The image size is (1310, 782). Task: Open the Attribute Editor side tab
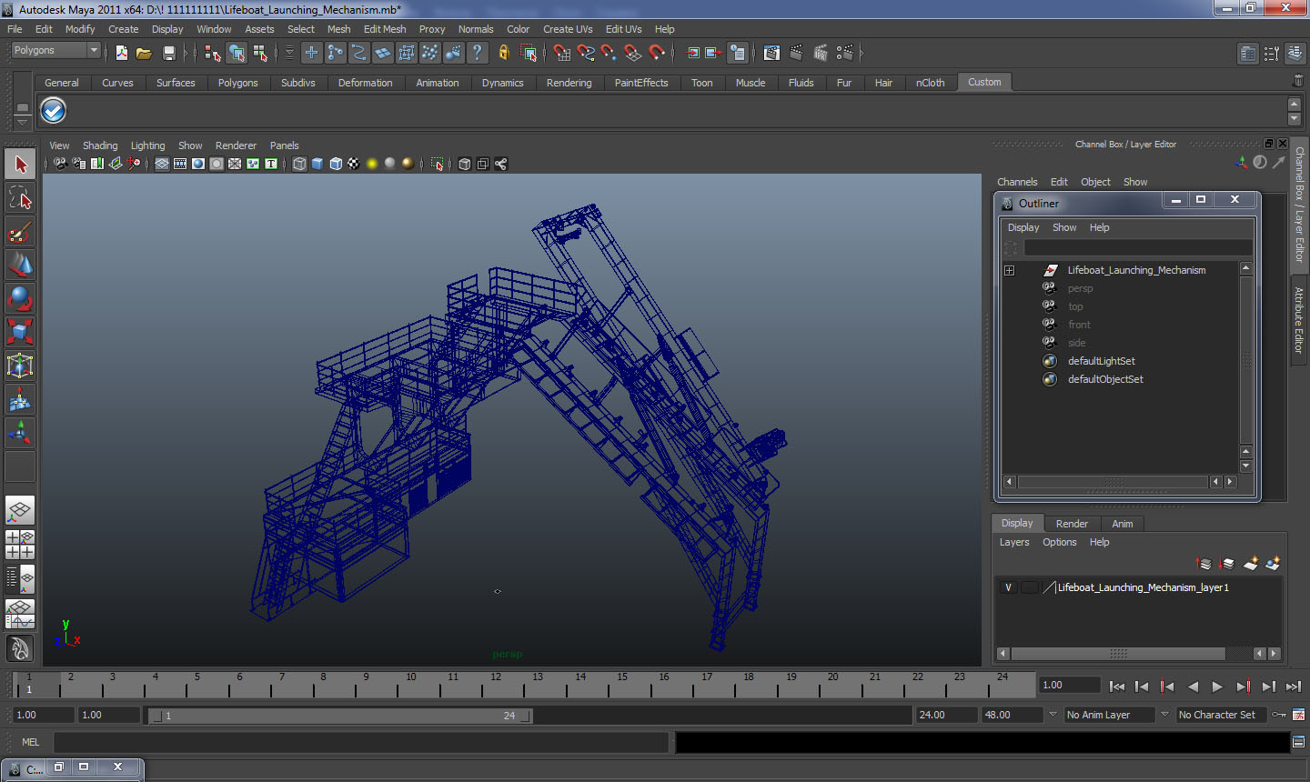[x=1299, y=320]
